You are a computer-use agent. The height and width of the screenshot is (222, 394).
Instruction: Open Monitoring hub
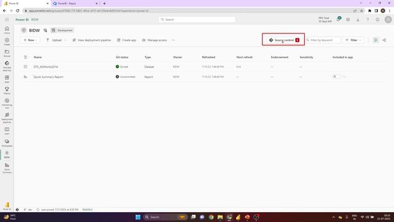point(7,104)
